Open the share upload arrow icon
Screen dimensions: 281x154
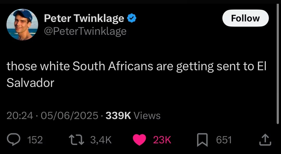265,140
